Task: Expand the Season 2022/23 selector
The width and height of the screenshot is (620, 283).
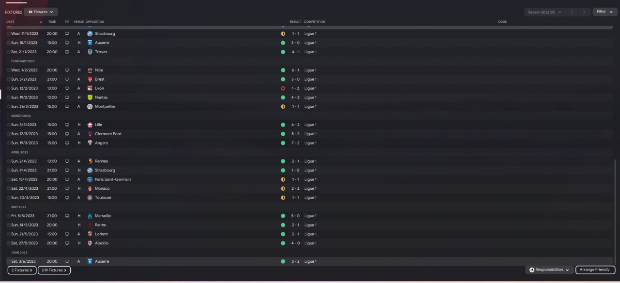Action: (x=544, y=12)
